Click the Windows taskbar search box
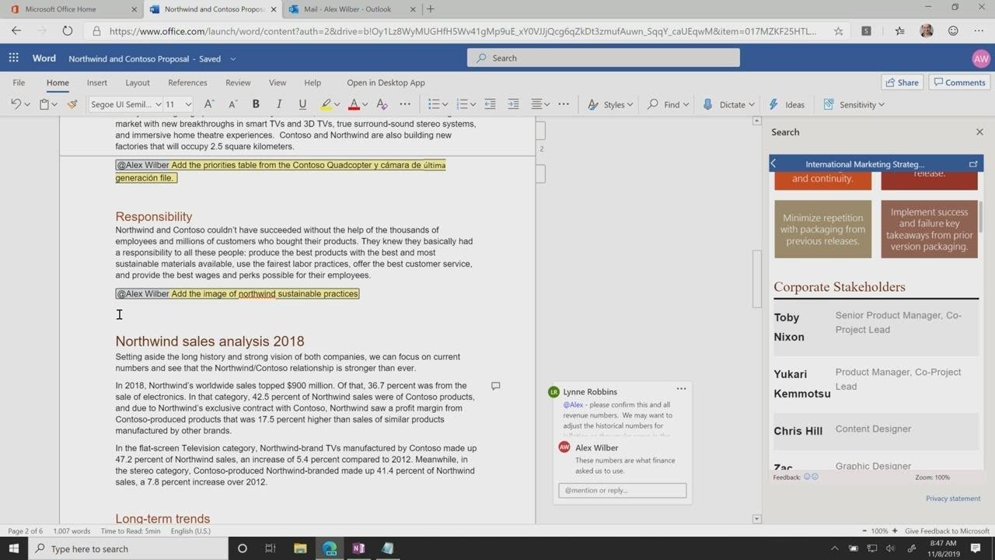 [x=128, y=548]
